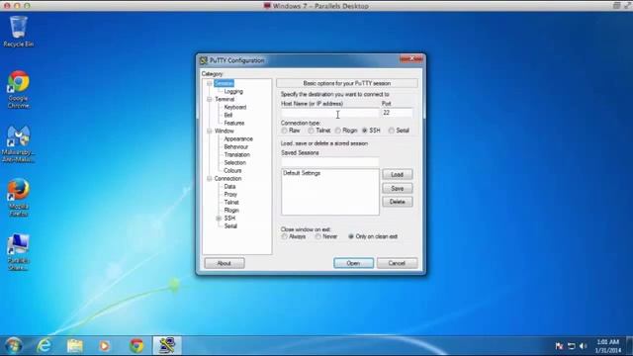Open the Terminal category

pyautogui.click(x=225, y=99)
